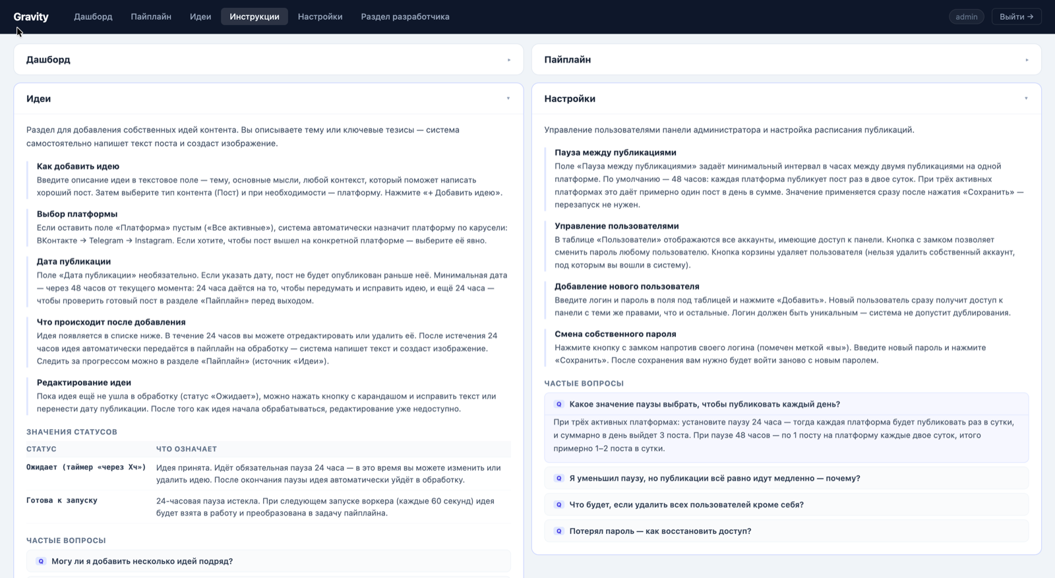Viewport: 1055px width, 578px height.
Task: Expand question about recovering lost password
Action: click(786, 531)
